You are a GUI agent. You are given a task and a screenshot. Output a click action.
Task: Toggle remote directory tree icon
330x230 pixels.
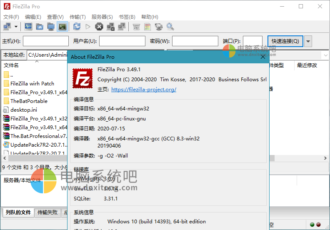pyautogui.click(x=51, y=27)
